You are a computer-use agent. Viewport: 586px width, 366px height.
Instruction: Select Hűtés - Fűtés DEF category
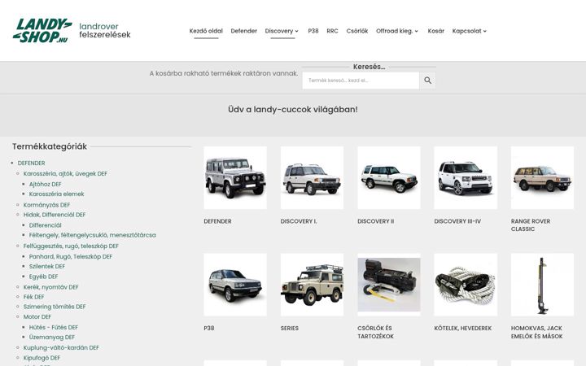pos(54,327)
